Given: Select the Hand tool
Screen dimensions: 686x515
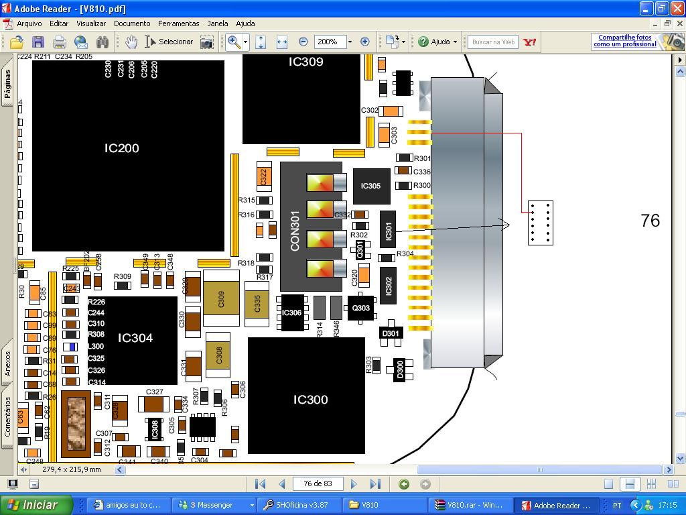Looking at the screenshot, I should click(131, 42).
